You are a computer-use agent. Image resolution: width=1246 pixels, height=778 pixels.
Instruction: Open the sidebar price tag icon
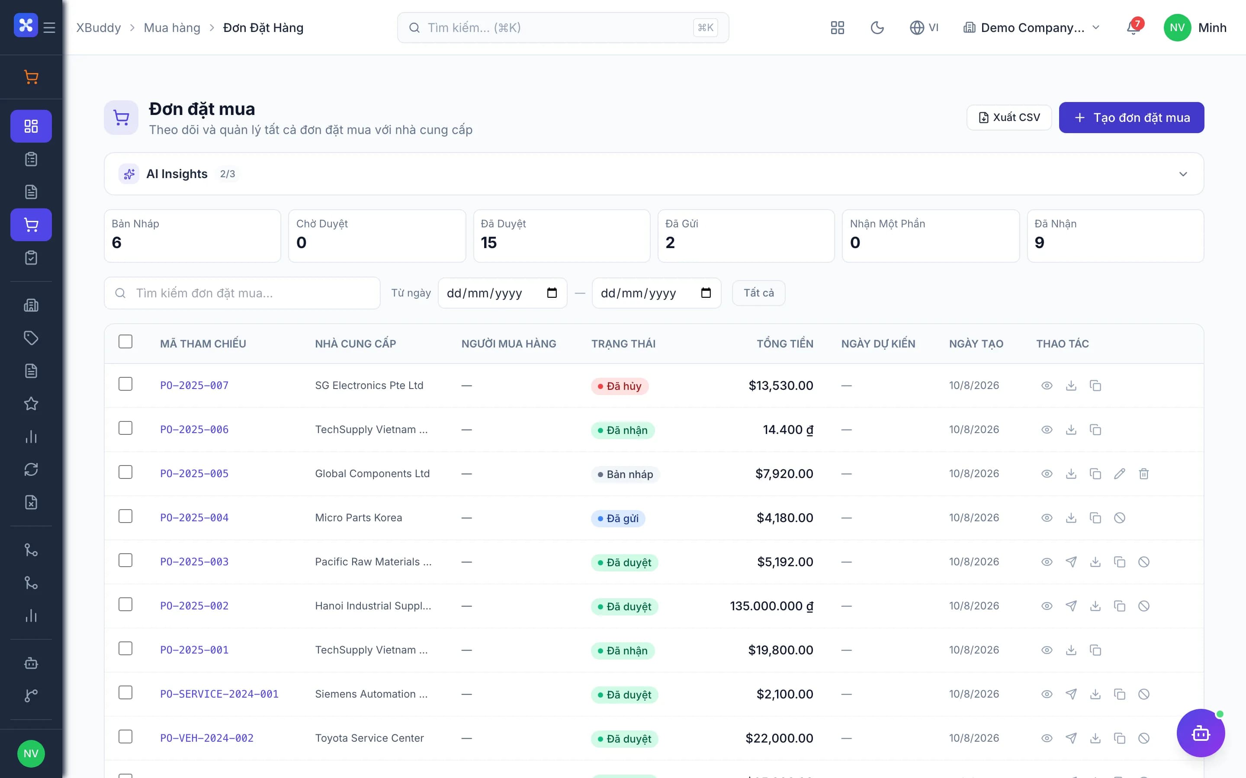[31, 338]
